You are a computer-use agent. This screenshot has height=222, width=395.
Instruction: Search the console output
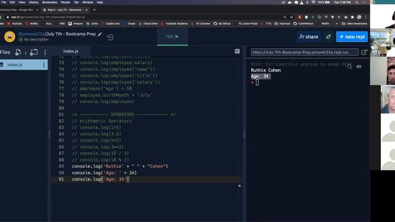click(x=350, y=67)
